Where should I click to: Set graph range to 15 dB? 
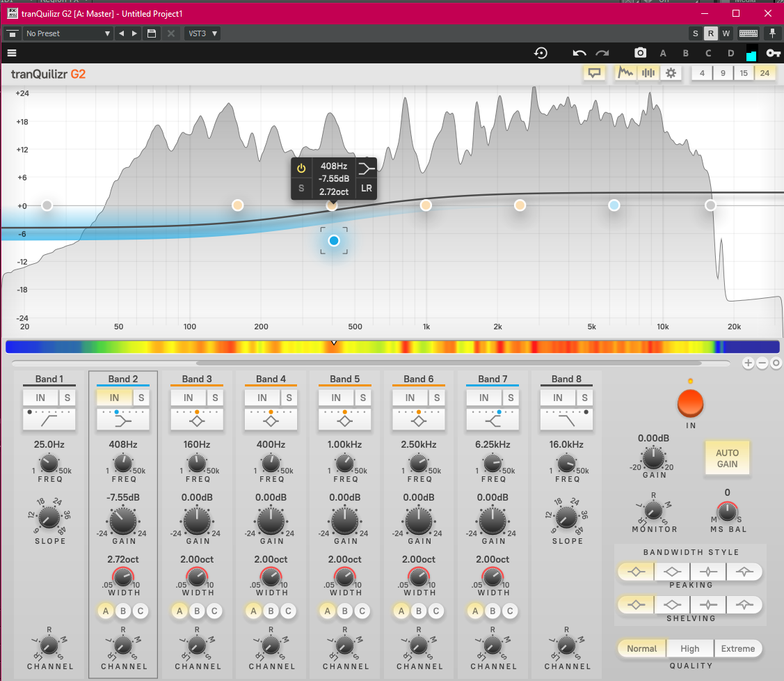coord(744,73)
